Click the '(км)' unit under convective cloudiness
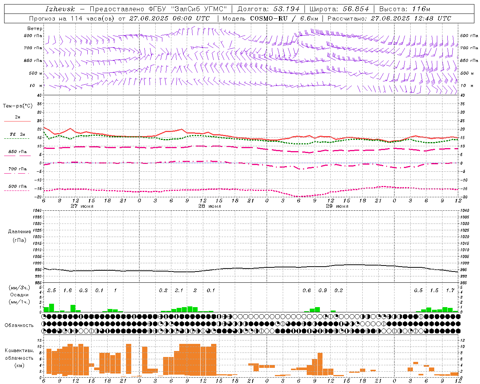The width and height of the screenshot is (480, 384). pyautogui.click(x=19, y=365)
